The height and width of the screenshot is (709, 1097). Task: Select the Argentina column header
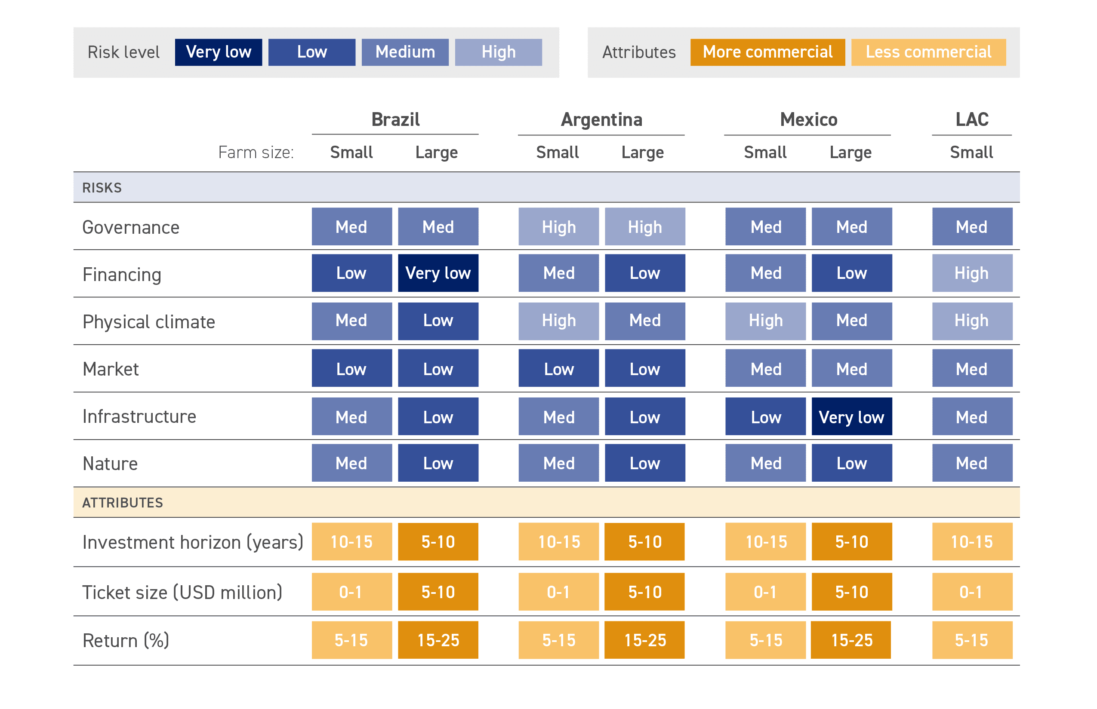(x=601, y=120)
